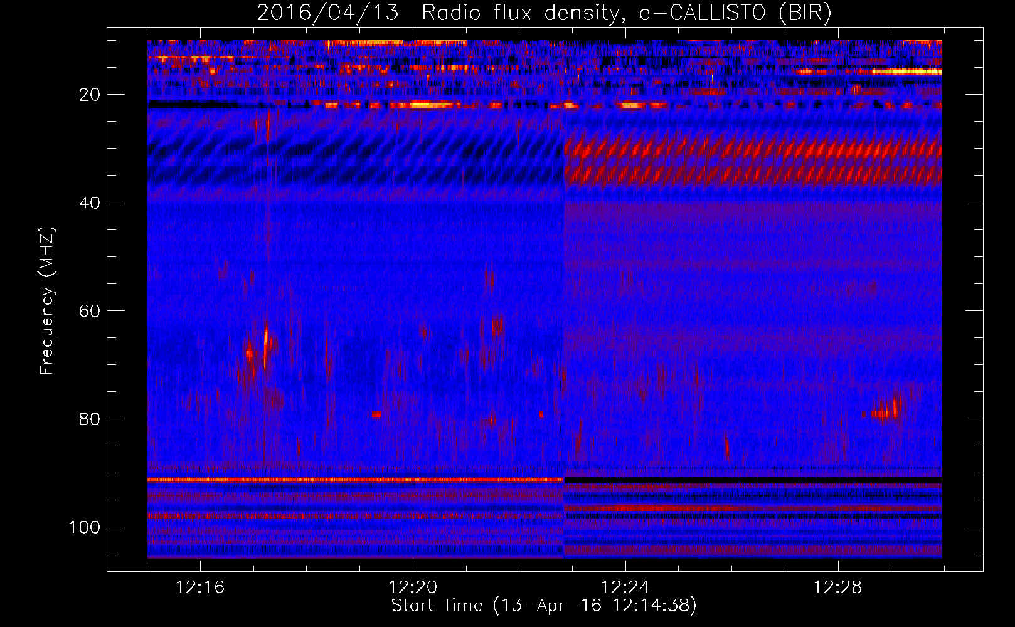
Task: Click the 12:16 time tick label
Action: [x=200, y=587]
